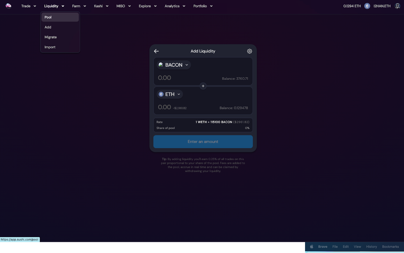Click the Apple menu icon
The height and width of the screenshot is (253, 404).
click(312, 247)
